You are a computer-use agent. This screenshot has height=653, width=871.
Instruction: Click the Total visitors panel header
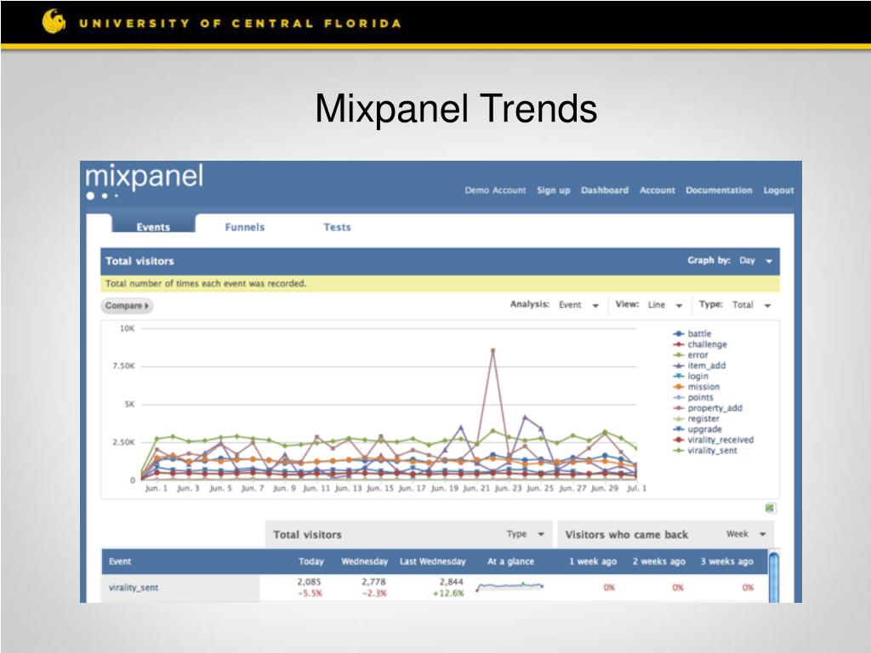[440, 261]
